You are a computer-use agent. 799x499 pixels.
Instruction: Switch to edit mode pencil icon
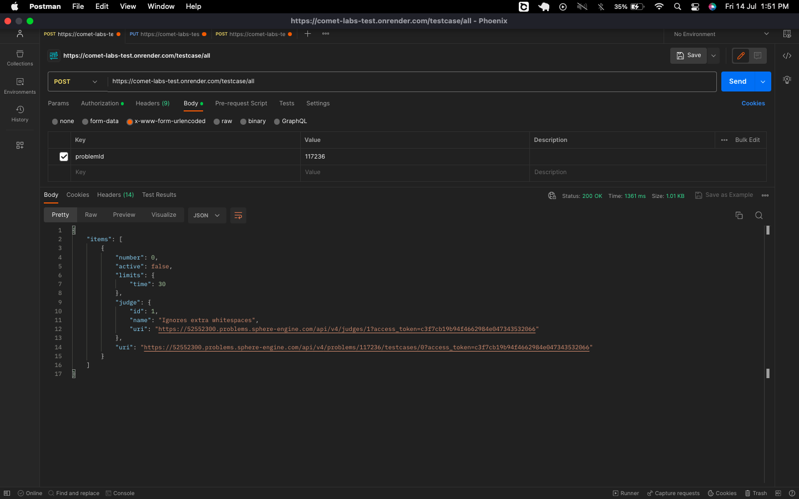pyautogui.click(x=741, y=55)
